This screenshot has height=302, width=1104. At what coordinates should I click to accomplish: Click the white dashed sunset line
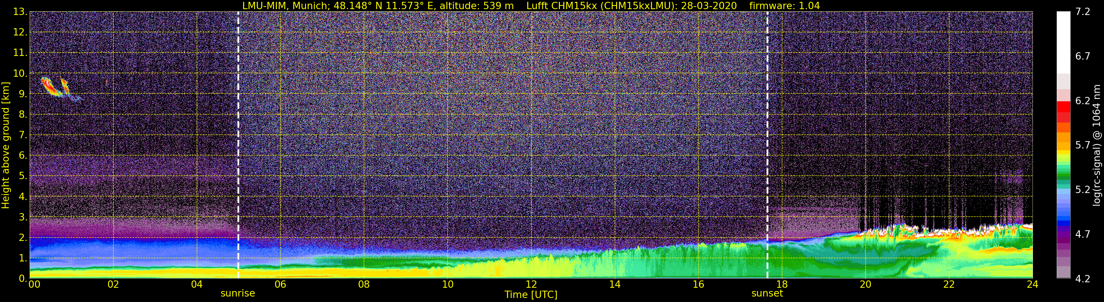[767, 144]
